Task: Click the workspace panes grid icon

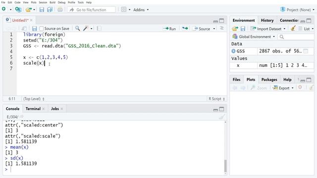Action: (x=124, y=9)
